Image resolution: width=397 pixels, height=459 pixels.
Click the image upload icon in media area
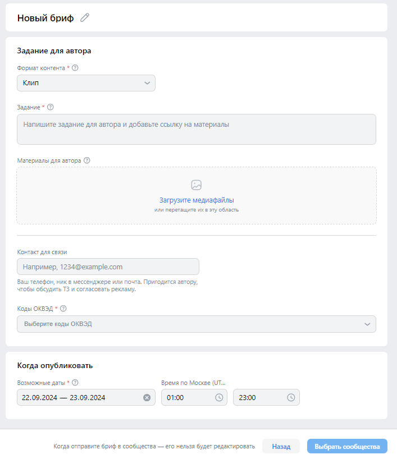pyautogui.click(x=197, y=185)
